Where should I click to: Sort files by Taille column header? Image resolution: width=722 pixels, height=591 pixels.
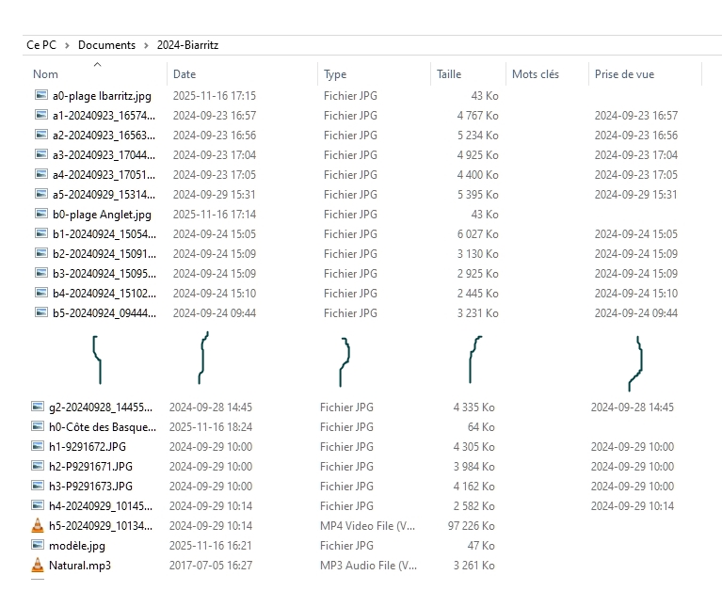[449, 74]
